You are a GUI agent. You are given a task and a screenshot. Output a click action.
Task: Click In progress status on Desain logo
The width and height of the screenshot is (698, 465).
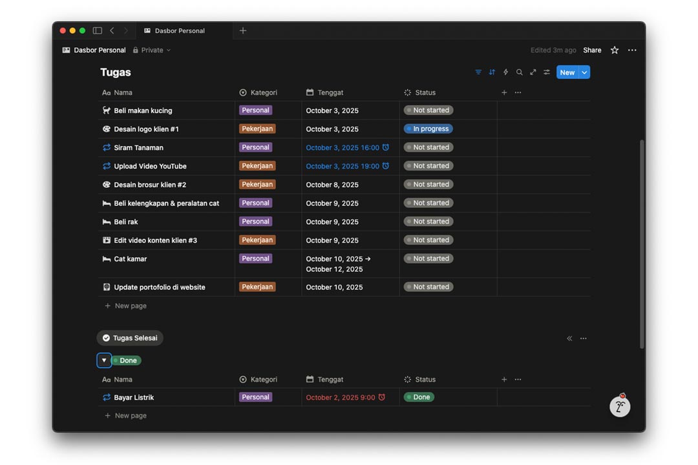[428, 129]
